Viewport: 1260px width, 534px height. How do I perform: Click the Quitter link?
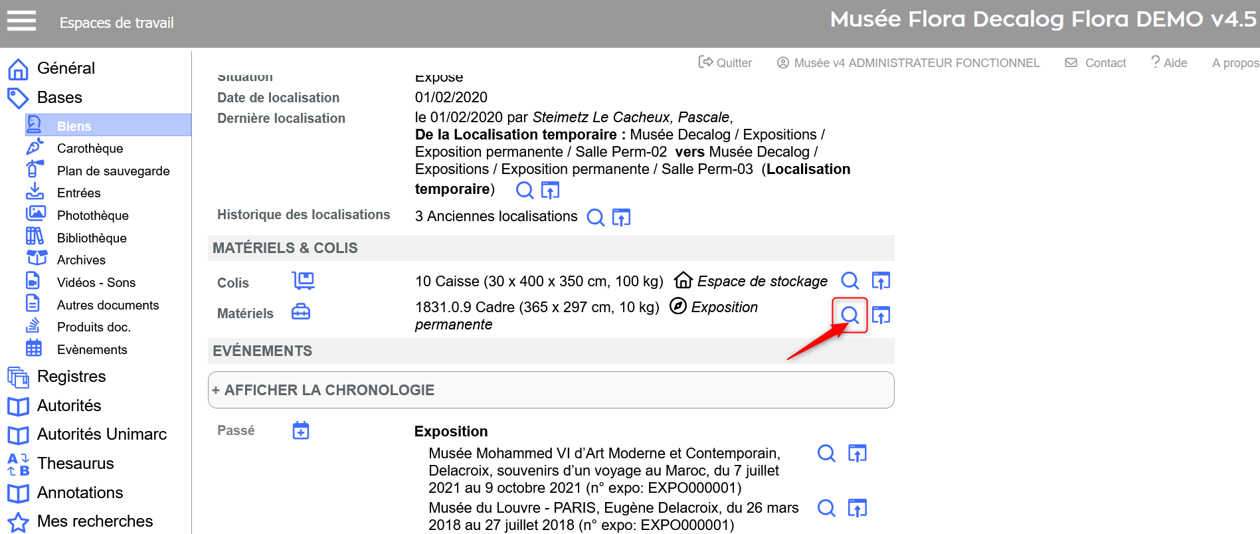(725, 63)
